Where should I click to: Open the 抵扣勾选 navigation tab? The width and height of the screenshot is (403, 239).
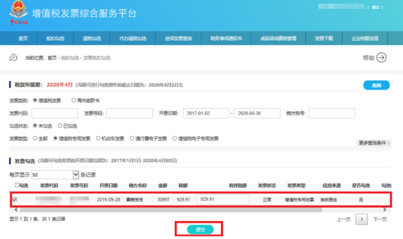pyautogui.click(x=55, y=38)
